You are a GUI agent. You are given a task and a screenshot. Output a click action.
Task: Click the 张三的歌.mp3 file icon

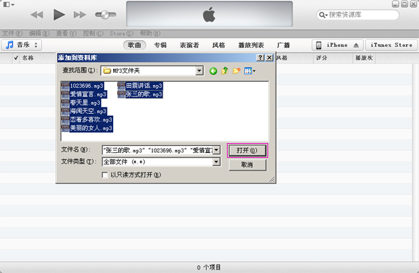click(x=122, y=94)
